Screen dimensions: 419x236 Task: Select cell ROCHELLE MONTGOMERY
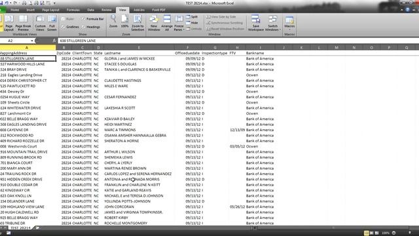pos(138,223)
